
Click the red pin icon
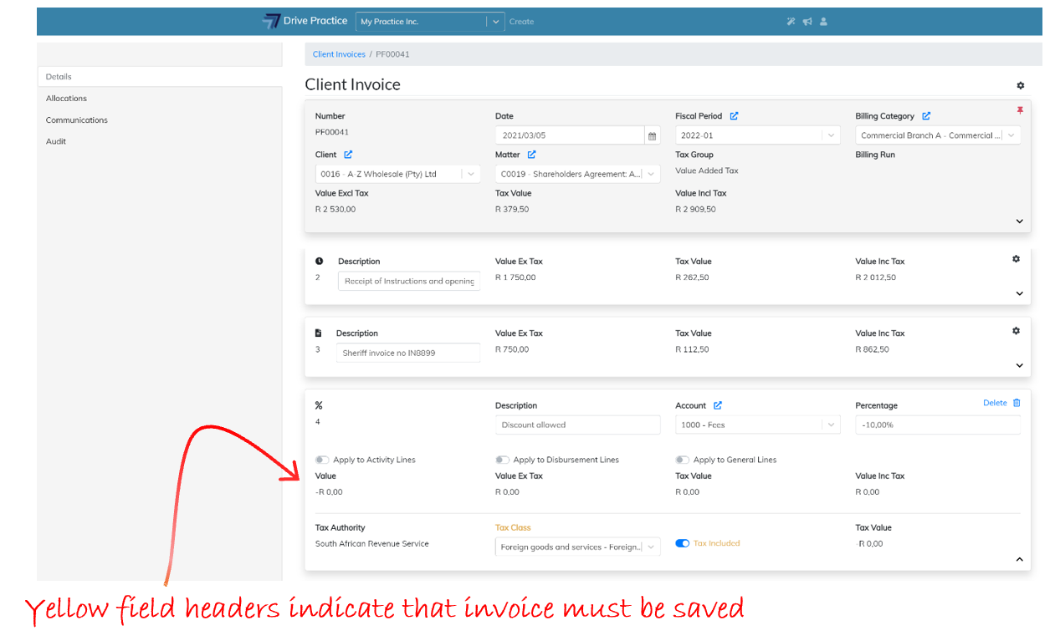click(x=1019, y=111)
